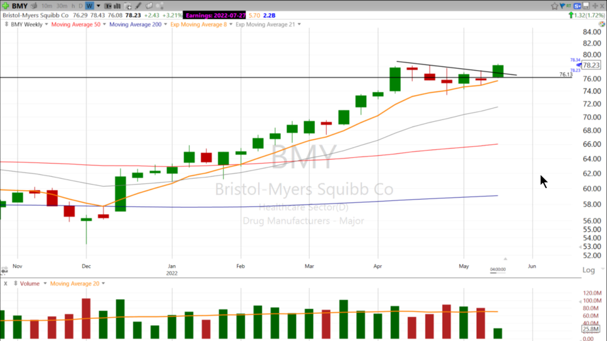Screen dimensions: 607x341
Task: Open the Moving Average 200 dropdown
Action: click(166, 25)
